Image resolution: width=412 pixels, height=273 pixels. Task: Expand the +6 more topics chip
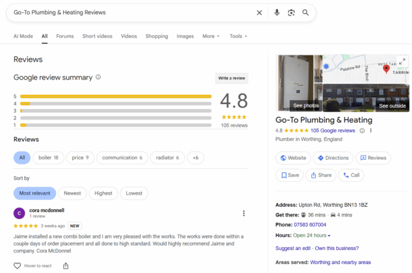coord(196,157)
